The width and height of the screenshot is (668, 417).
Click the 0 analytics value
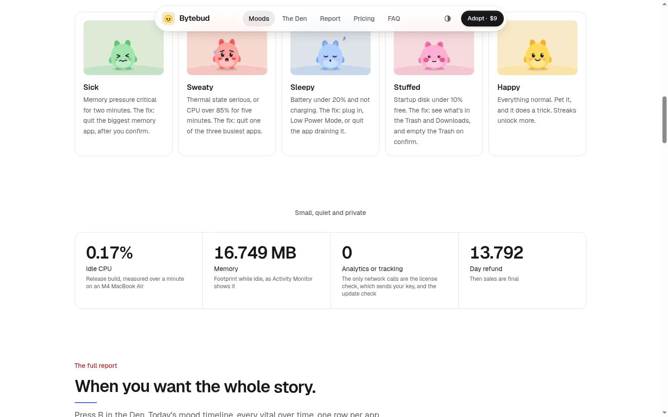click(x=347, y=253)
